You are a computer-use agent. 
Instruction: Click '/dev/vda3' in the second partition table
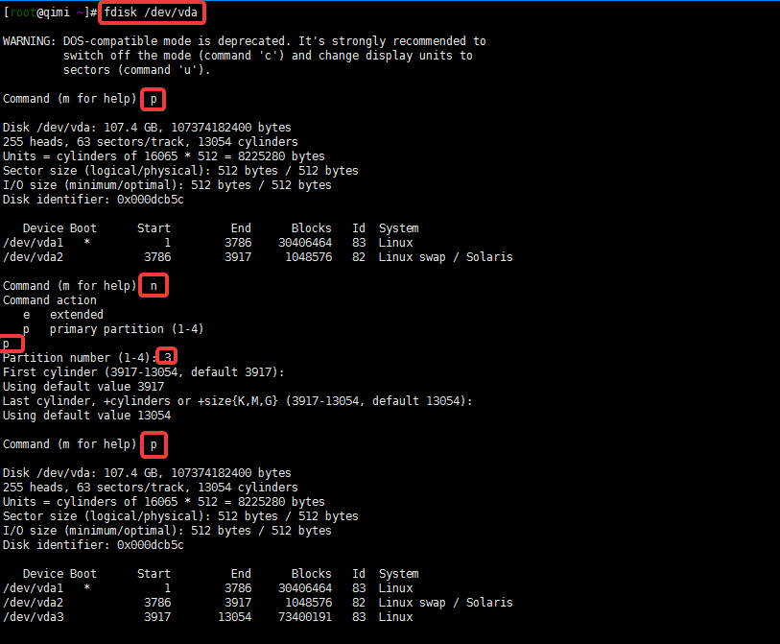(34, 617)
